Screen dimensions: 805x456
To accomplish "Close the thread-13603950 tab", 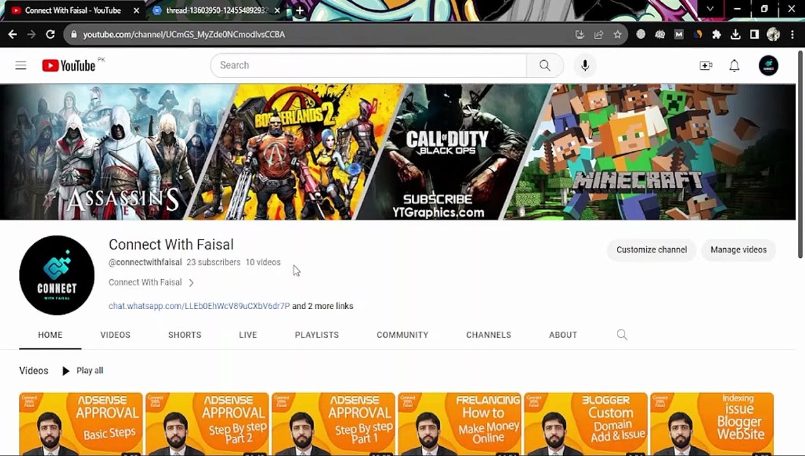I will pos(277,10).
